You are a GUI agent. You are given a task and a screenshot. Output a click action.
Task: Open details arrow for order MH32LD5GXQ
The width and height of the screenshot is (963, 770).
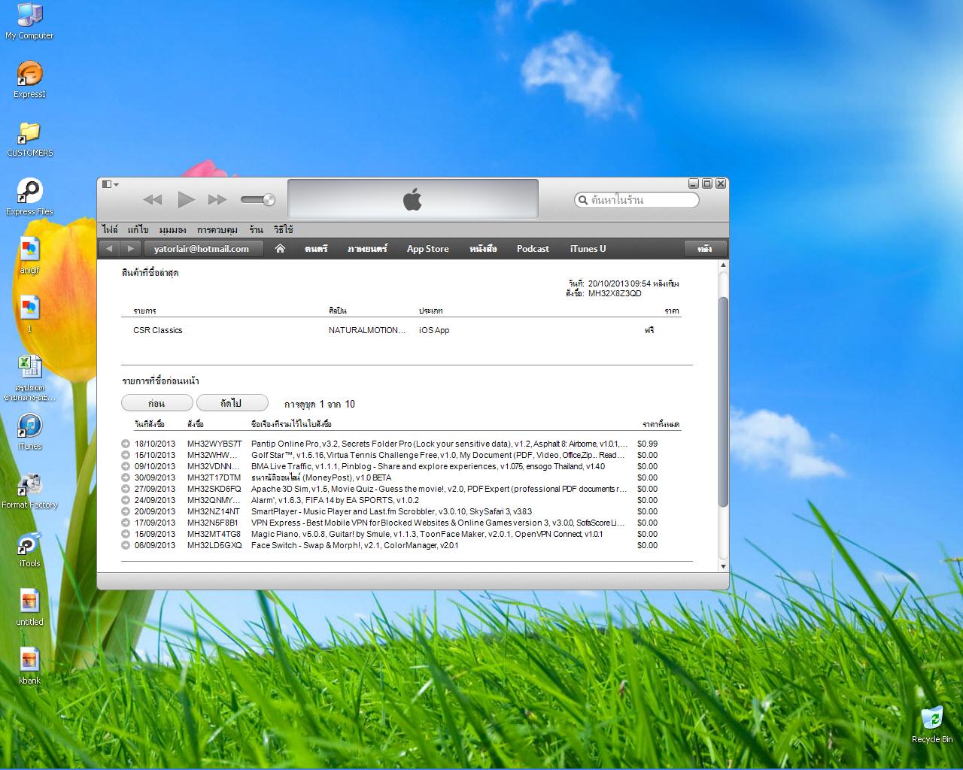tap(126, 545)
